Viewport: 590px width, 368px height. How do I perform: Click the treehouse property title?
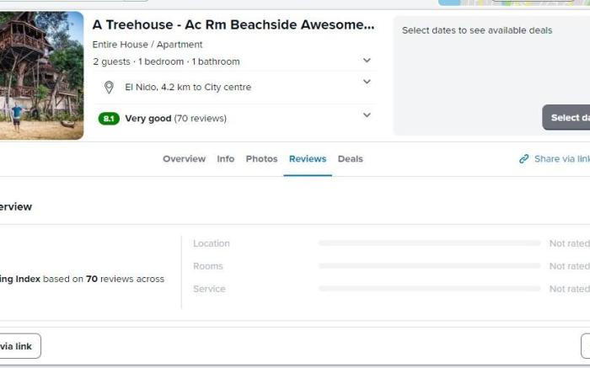coord(233,24)
